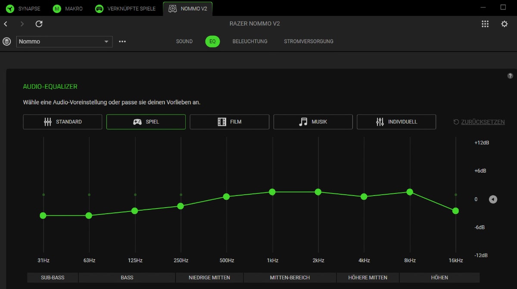Image resolution: width=517 pixels, height=289 pixels.
Task: Select the Standard equalizer preset
Action: pos(62,122)
